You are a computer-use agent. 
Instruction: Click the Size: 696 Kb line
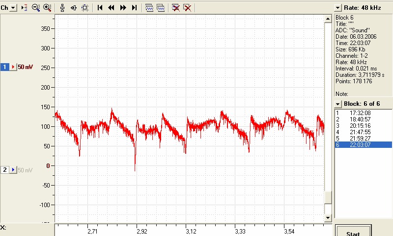pyautogui.click(x=350, y=49)
